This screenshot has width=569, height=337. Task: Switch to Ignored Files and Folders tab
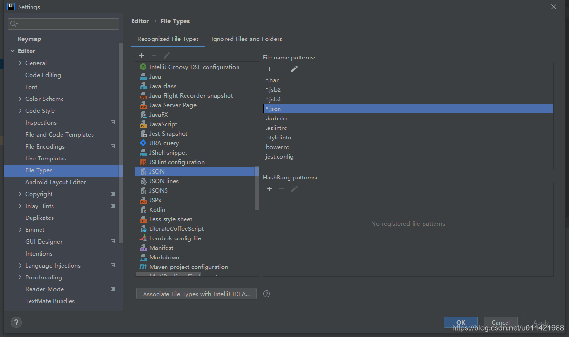[247, 39]
